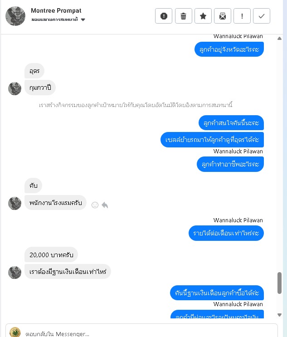
Task: Click Wannaluck Pilawan name above income question
Action: 238,220
